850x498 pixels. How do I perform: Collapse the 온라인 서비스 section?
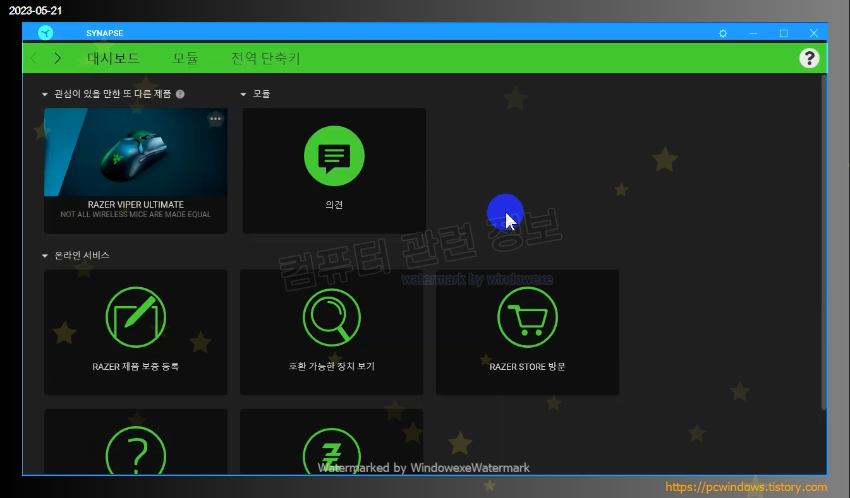[x=44, y=256]
